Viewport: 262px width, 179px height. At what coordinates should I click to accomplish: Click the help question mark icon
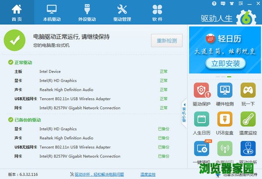tap(214, 3)
